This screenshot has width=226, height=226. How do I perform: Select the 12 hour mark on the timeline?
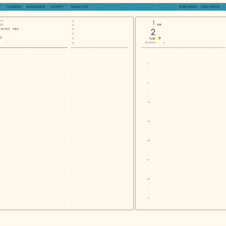pyautogui.click(x=148, y=102)
